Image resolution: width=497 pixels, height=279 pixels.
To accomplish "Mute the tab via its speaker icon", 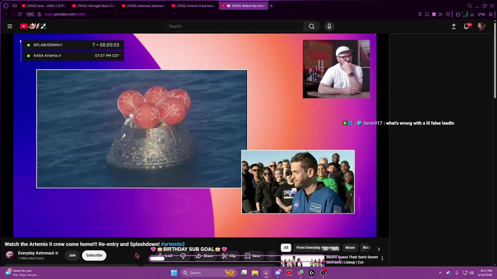I will click(229, 6).
